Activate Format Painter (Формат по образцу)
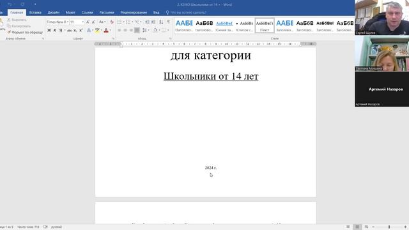409x230 pixels. tap(25, 33)
